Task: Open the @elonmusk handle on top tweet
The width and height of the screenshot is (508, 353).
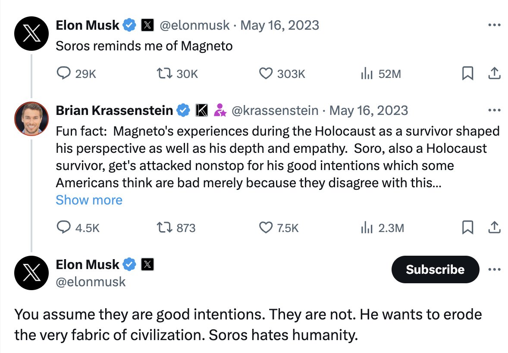Action: pyautogui.click(x=194, y=25)
